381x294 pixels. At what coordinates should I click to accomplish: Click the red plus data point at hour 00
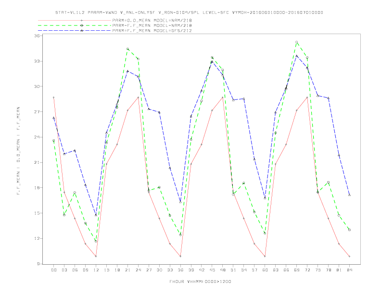(54, 97)
